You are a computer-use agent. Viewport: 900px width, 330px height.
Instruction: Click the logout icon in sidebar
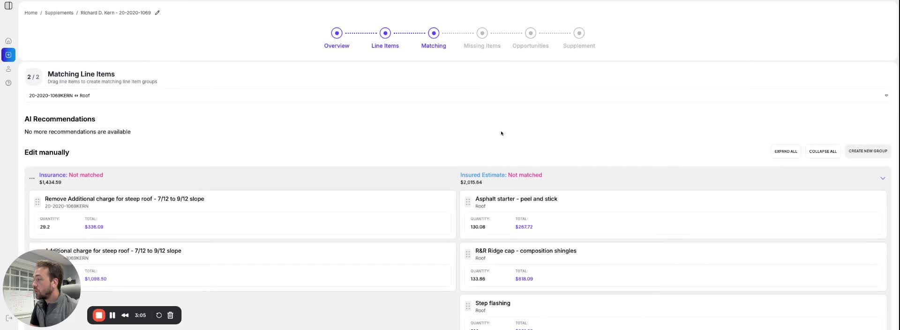pyautogui.click(x=8, y=318)
